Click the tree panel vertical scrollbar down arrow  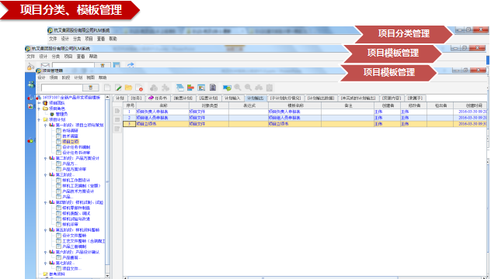107,276
